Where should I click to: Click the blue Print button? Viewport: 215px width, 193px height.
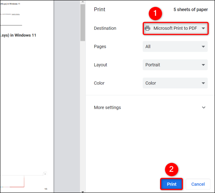point(172,184)
